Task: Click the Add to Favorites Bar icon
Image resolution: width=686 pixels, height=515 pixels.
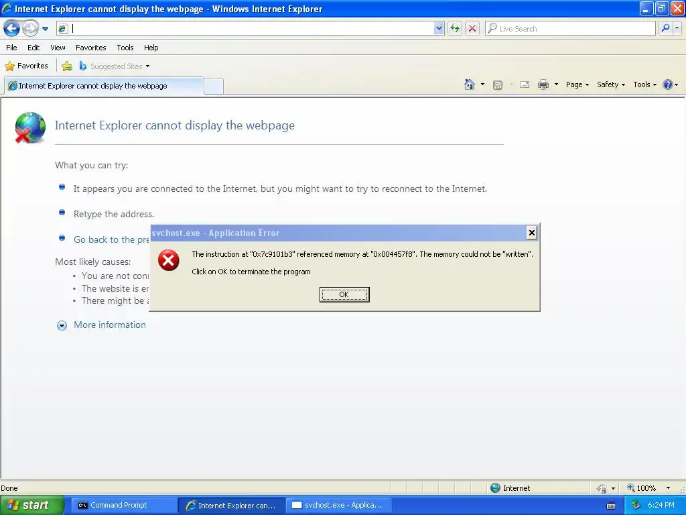Action: [x=67, y=66]
